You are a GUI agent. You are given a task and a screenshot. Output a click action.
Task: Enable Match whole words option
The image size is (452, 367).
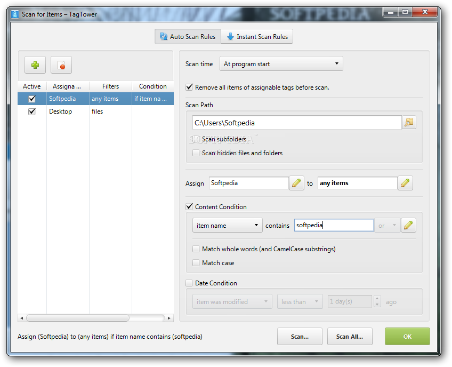click(196, 249)
